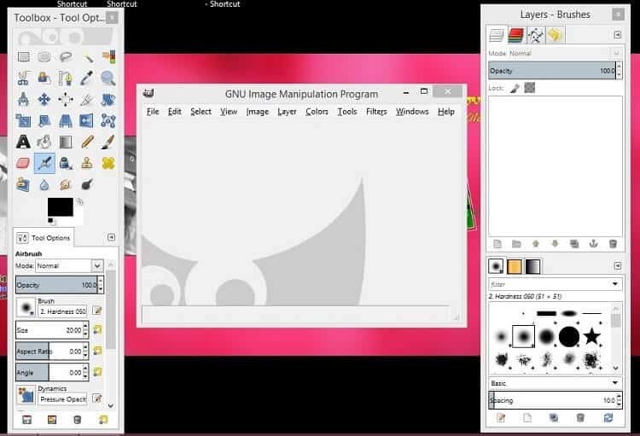Select the Measure compass tool
The height and width of the screenshot is (436, 640).
coord(24,99)
